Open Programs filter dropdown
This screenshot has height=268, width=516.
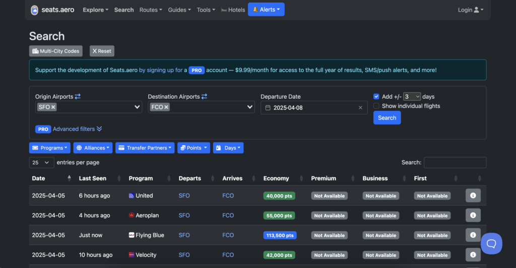pyautogui.click(x=50, y=148)
